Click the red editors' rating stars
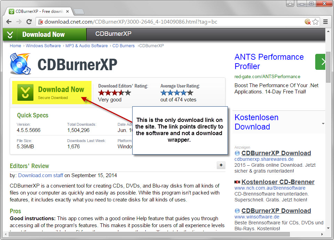334x240 pixels. click(x=114, y=93)
